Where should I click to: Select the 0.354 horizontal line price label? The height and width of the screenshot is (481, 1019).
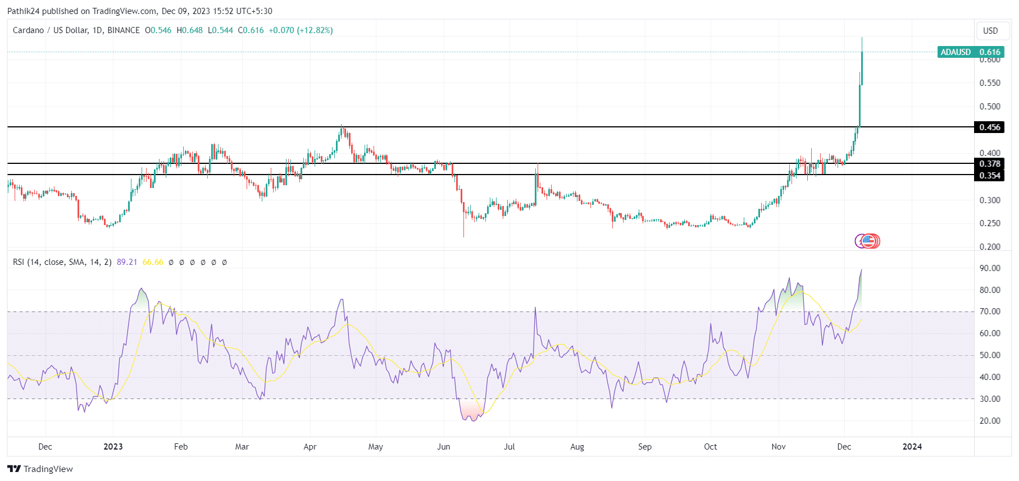pyautogui.click(x=989, y=176)
